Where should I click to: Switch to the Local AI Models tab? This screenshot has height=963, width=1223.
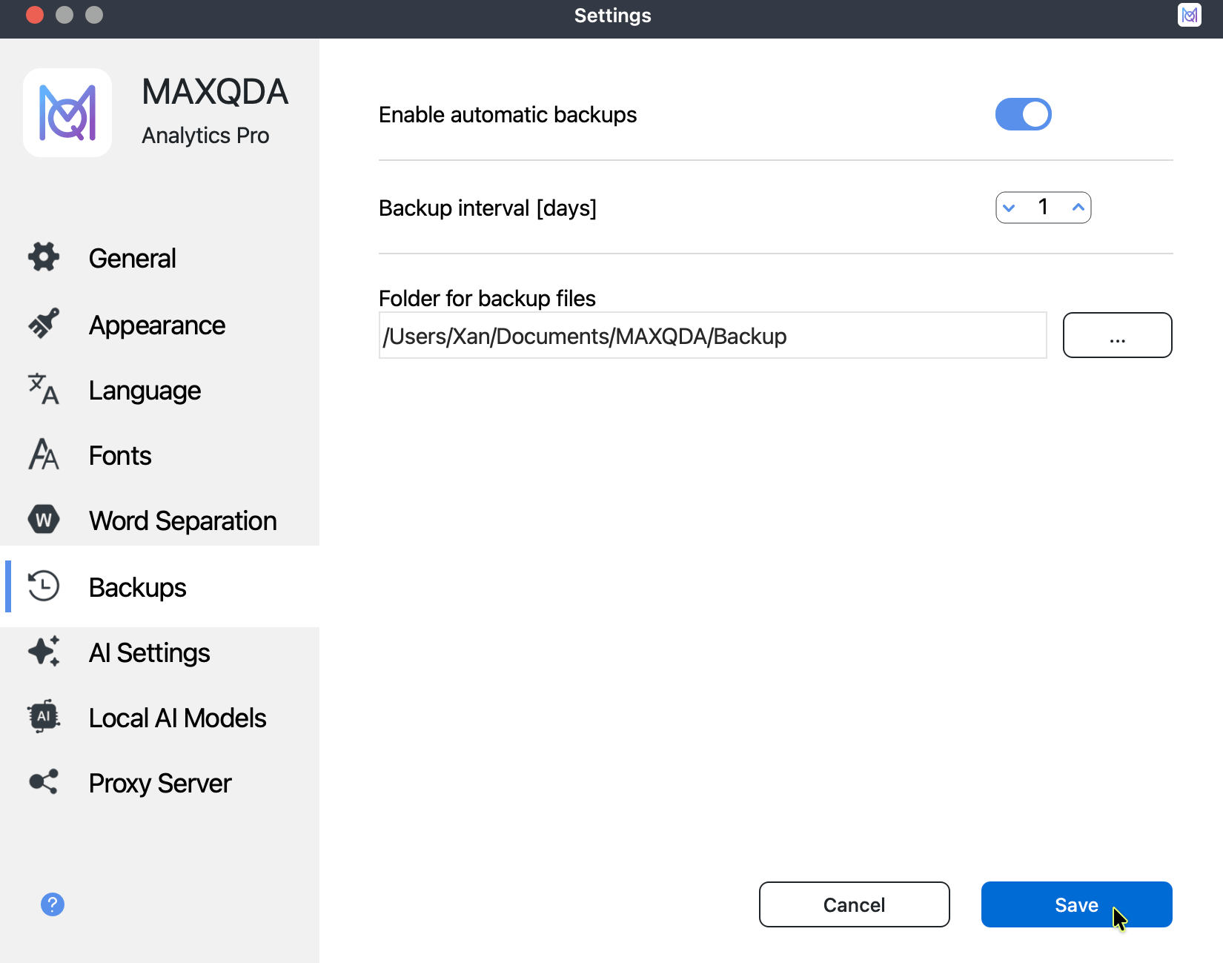pyautogui.click(x=160, y=718)
